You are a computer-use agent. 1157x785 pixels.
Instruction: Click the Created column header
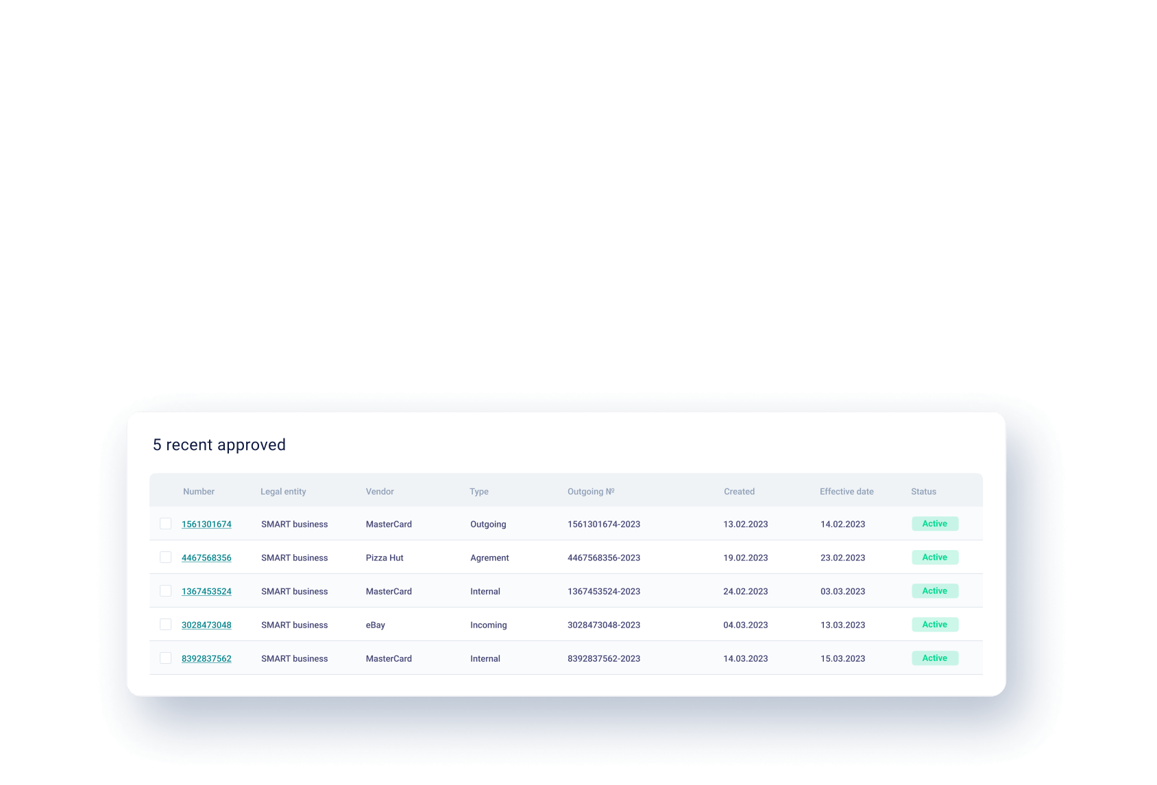(x=739, y=491)
